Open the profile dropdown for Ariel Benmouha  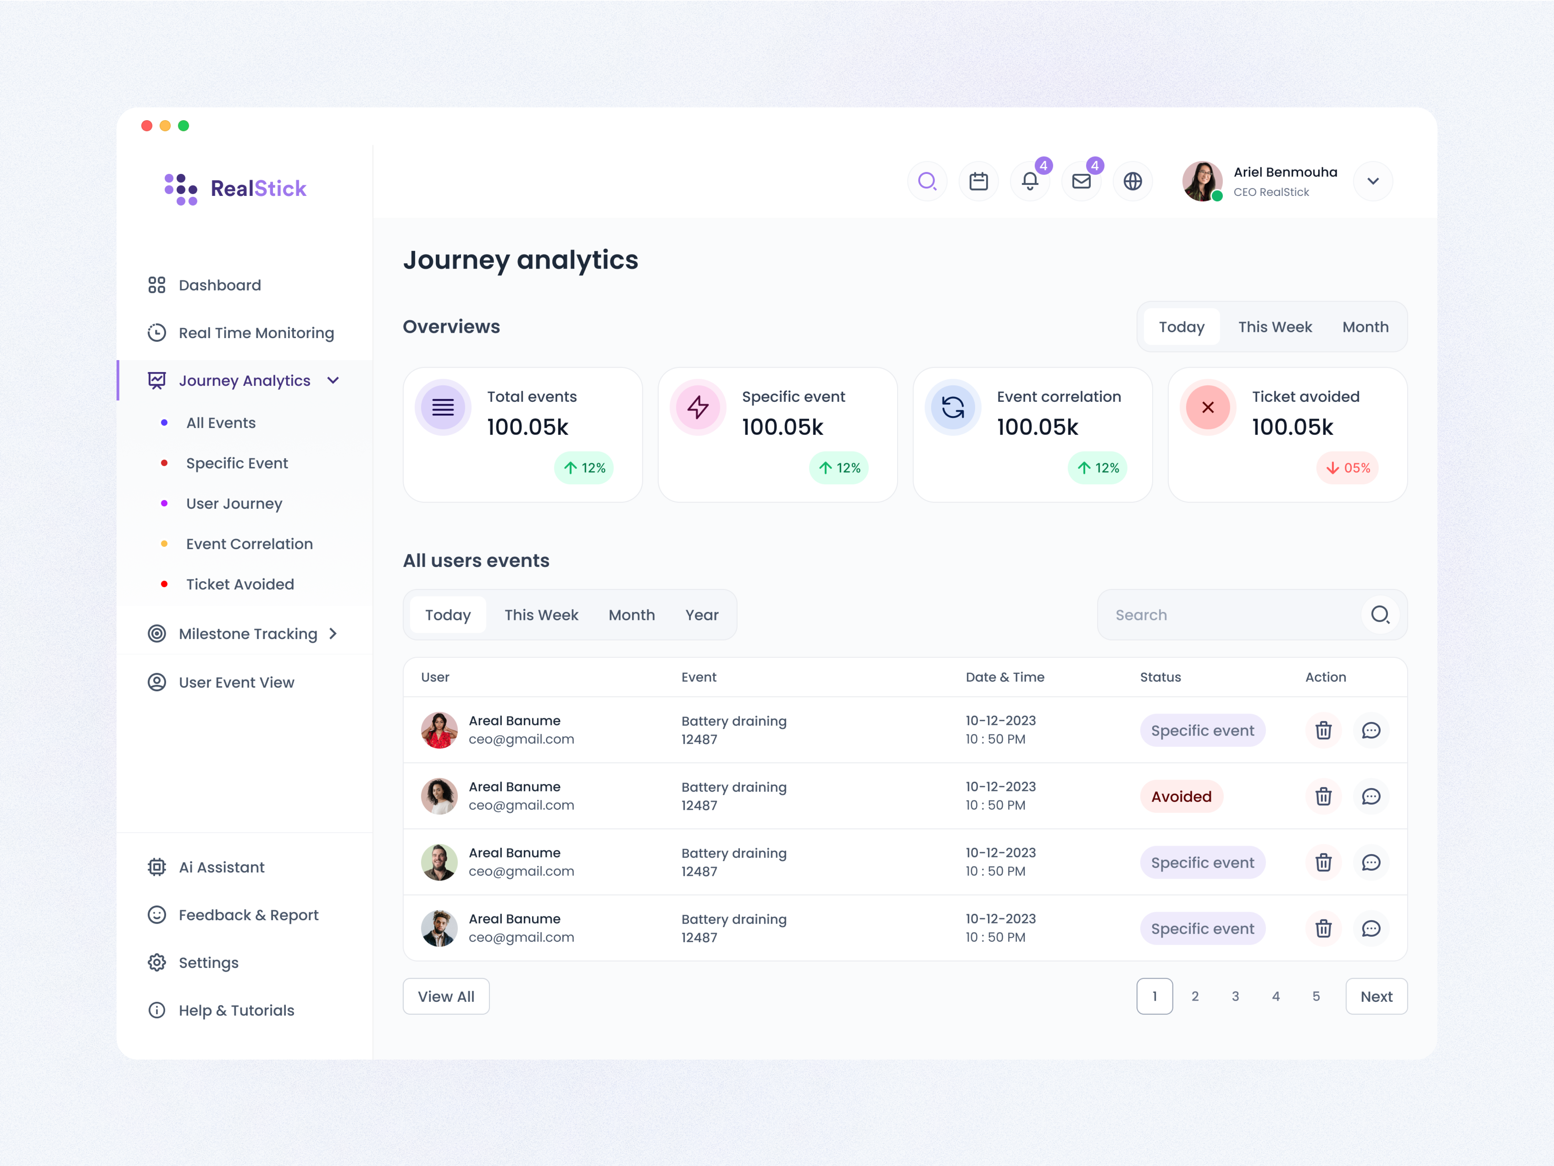pos(1373,181)
